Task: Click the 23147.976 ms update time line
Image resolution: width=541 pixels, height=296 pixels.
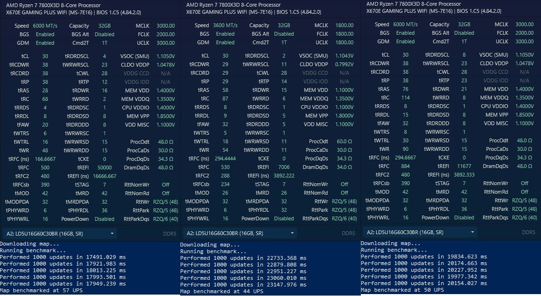Action: (x=243, y=285)
